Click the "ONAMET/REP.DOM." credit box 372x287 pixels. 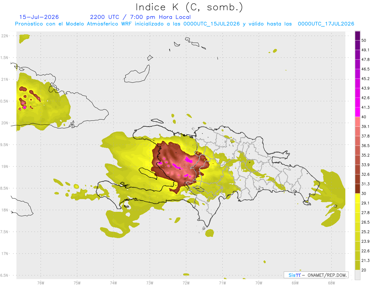[x=316, y=275]
